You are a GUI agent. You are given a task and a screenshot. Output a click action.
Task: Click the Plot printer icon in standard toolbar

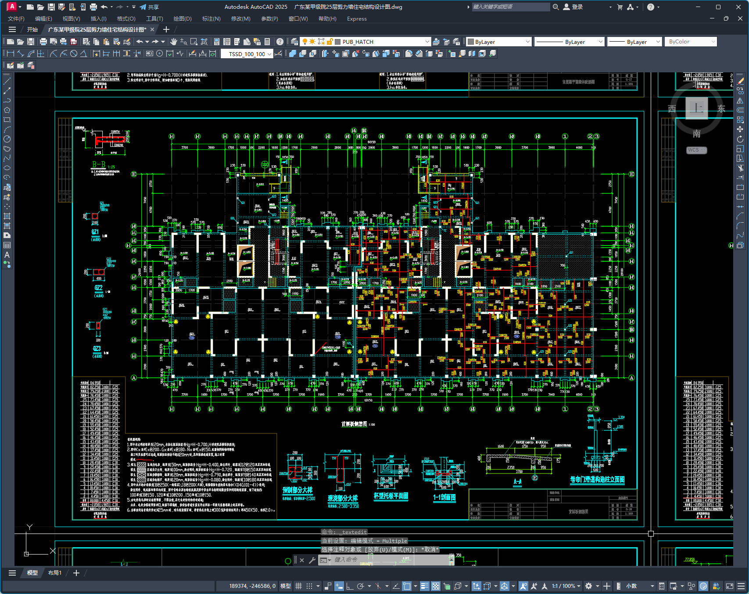coord(43,42)
